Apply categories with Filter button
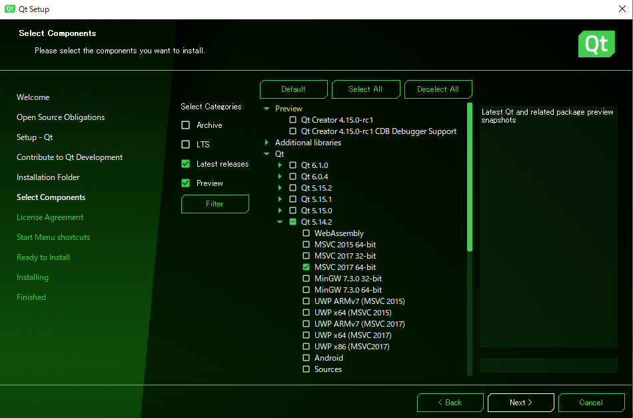This screenshot has width=633, height=418. pos(215,204)
